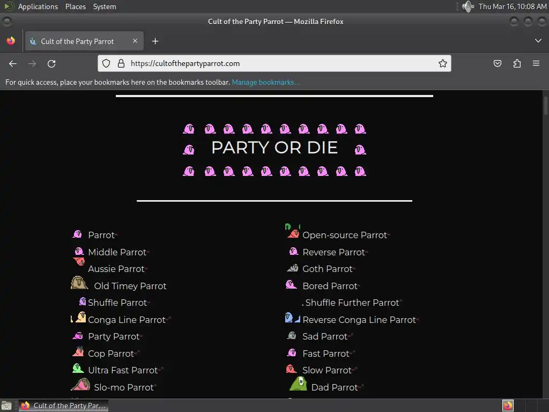Click the back navigation arrow
This screenshot has width=549, height=412.
tap(13, 63)
